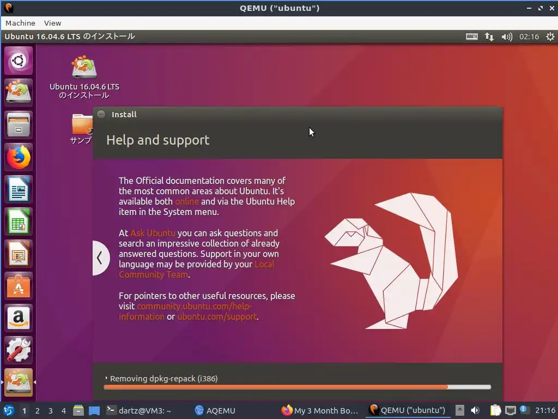
Task: Switch to workspace 3 in the host taskbar
Action: (x=51, y=411)
